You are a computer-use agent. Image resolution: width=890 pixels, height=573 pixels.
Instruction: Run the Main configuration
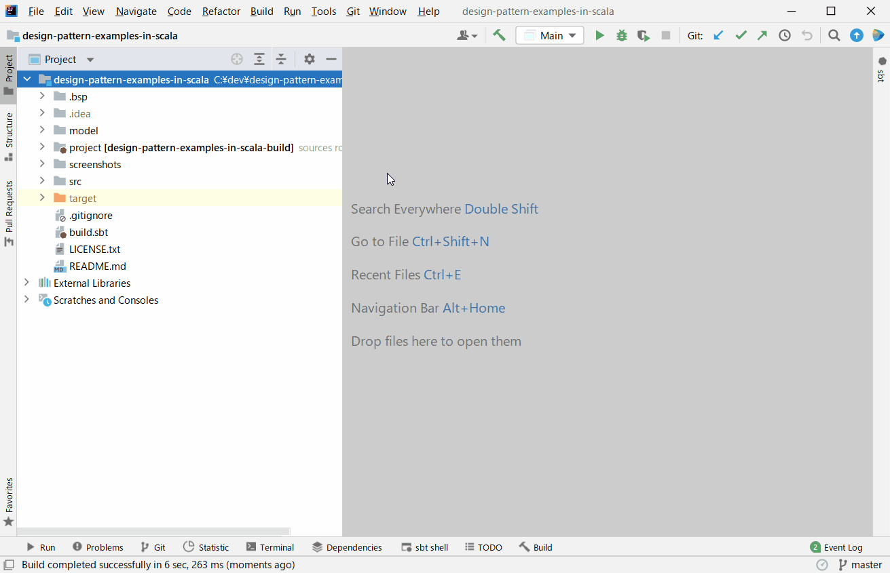pyautogui.click(x=599, y=35)
